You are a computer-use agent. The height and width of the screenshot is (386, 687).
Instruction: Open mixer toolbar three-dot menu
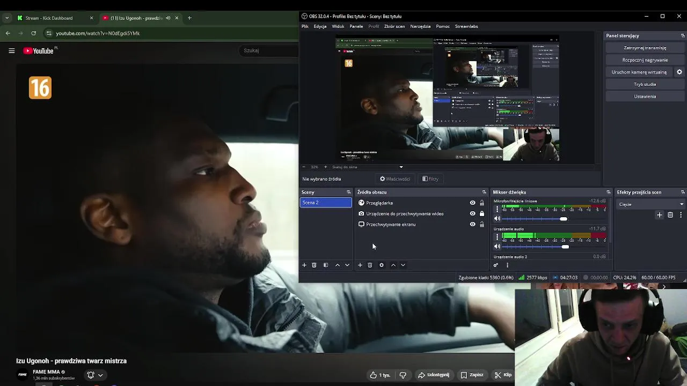pyautogui.click(x=507, y=265)
